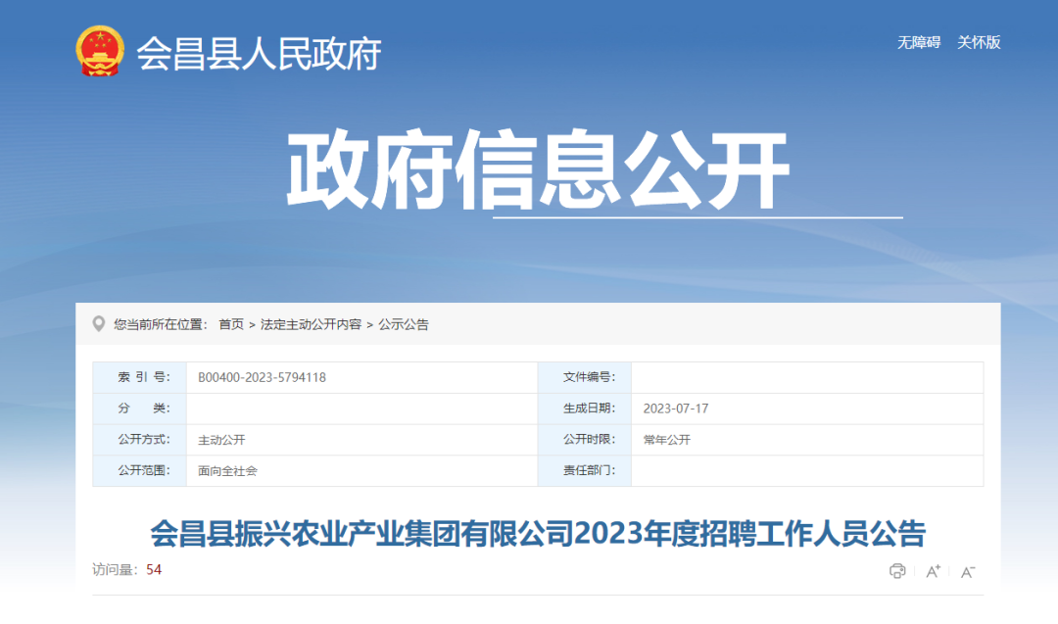Click the national emblem logo
Image resolution: width=1058 pixels, height=624 pixels.
click(x=100, y=51)
